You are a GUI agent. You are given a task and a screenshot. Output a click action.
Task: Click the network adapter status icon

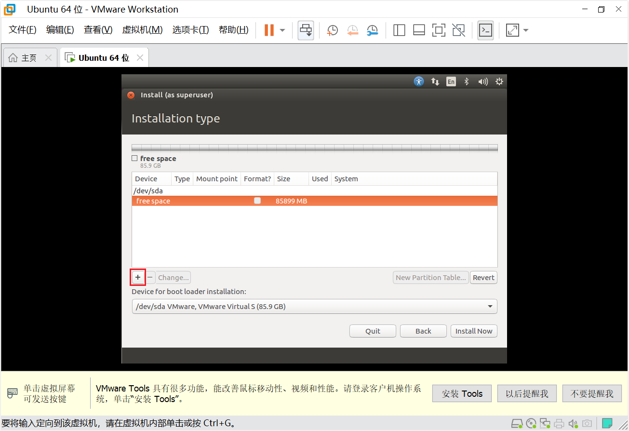(x=545, y=424)
